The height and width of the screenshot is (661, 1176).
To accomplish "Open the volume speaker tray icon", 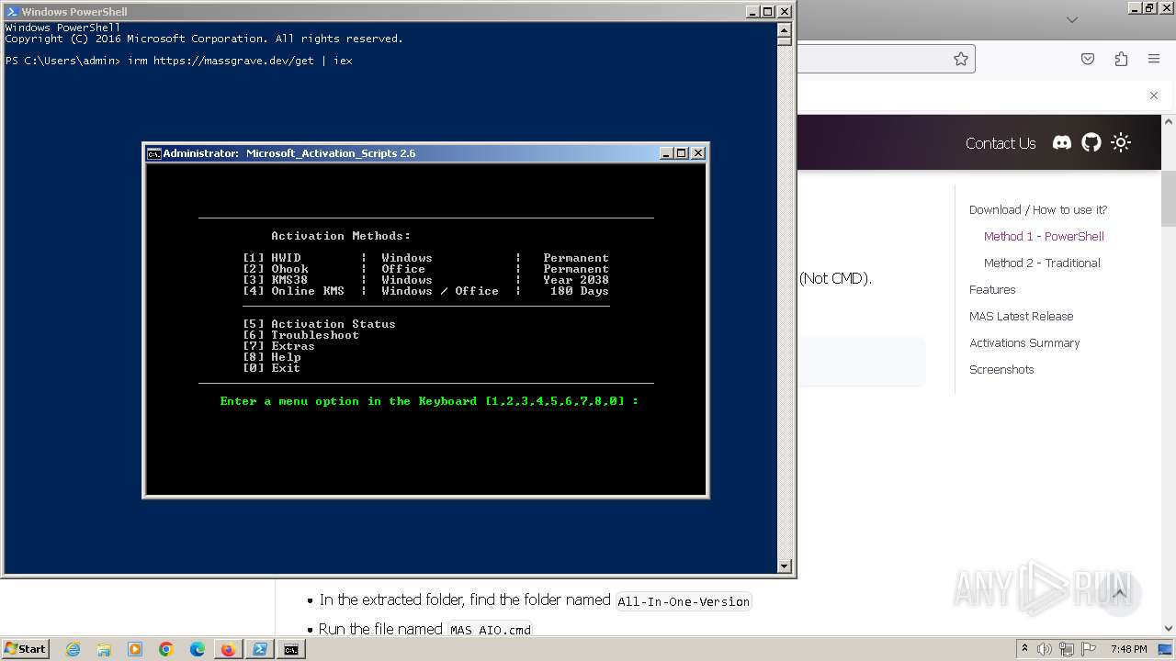I will point(1045,649).
